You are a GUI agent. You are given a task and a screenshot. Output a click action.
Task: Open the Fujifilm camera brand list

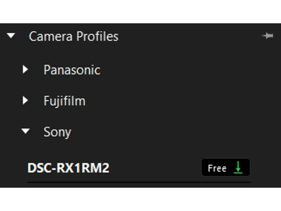[25, 101]
